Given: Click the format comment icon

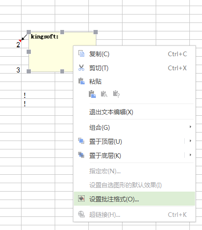Looking at the screenshot, I should [81, 199].
